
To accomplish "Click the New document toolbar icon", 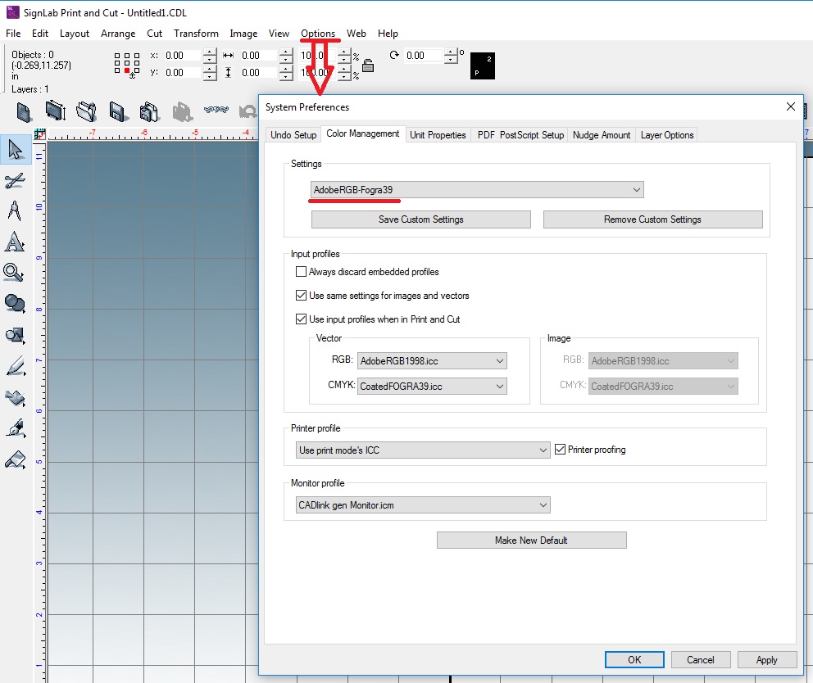I will click(x=25, y=111).
